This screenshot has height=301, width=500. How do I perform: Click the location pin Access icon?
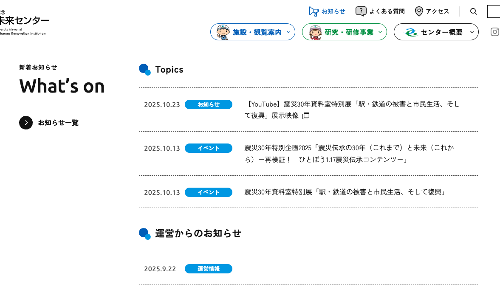coord(419,11)
